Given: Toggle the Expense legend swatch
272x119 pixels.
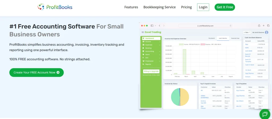Looking at the screenshot, I should click(203, 44).
